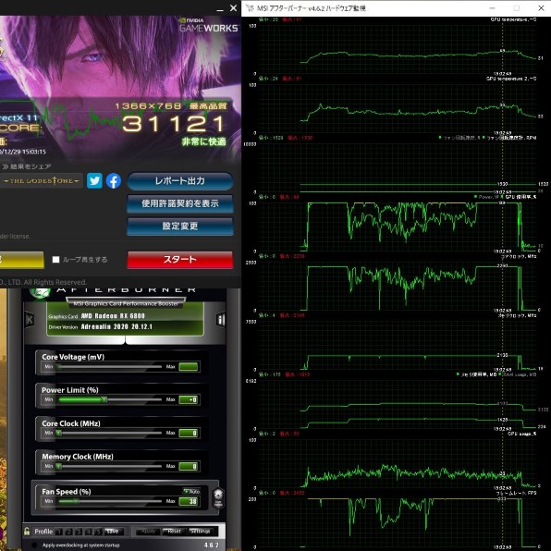The height and width of the screenshot is (551, 551).
Task: Enable the ループ再生する loop checkbox
Action: 55,260
